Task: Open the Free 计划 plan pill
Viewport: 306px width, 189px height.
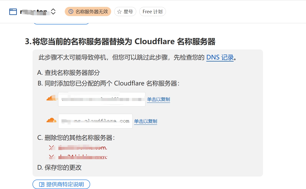Action: point(152,12)
